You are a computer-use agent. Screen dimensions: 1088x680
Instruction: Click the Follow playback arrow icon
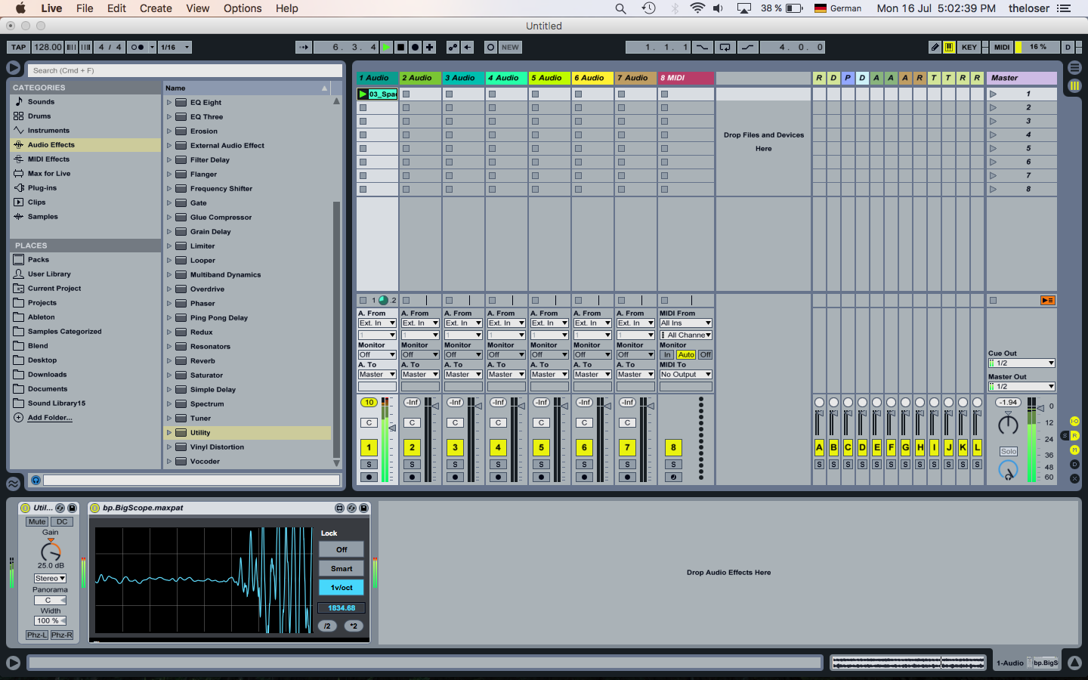pos(304,47)
